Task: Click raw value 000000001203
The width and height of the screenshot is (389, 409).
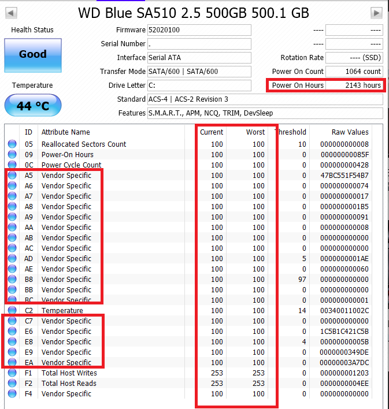Action: coord(344,373)
